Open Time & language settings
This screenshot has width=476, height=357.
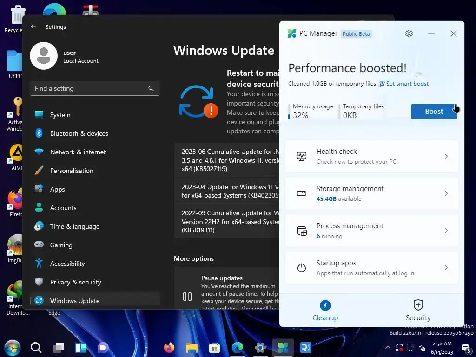(x=95, y=226)
